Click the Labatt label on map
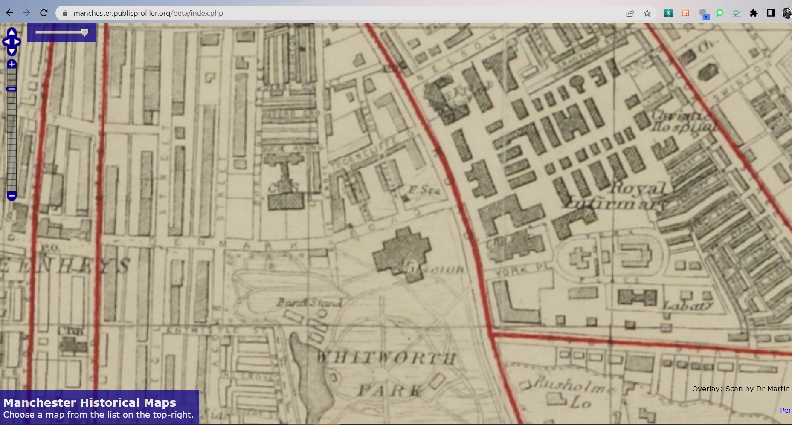The width and height of the screenshot is (792, 425). point(687,306)
